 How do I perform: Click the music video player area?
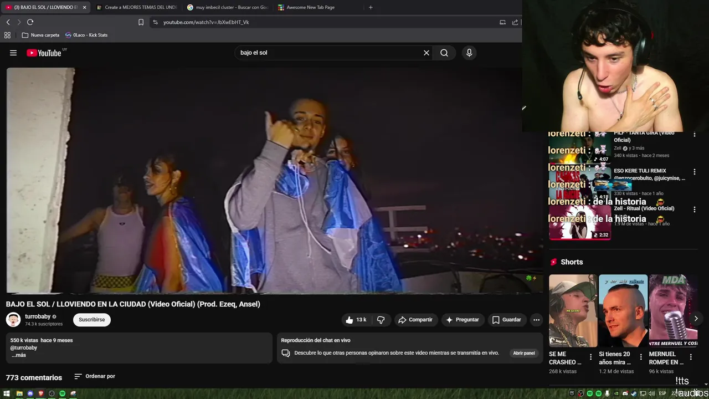click(x=275, y=180)
